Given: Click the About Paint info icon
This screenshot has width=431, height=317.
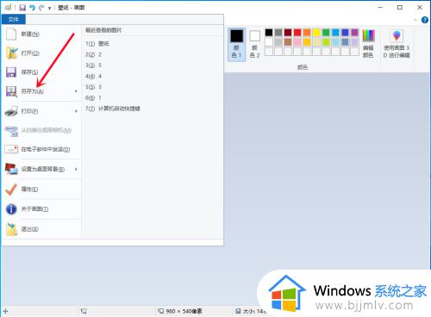Looking at the screenshot, I should (x=11, y=209).
